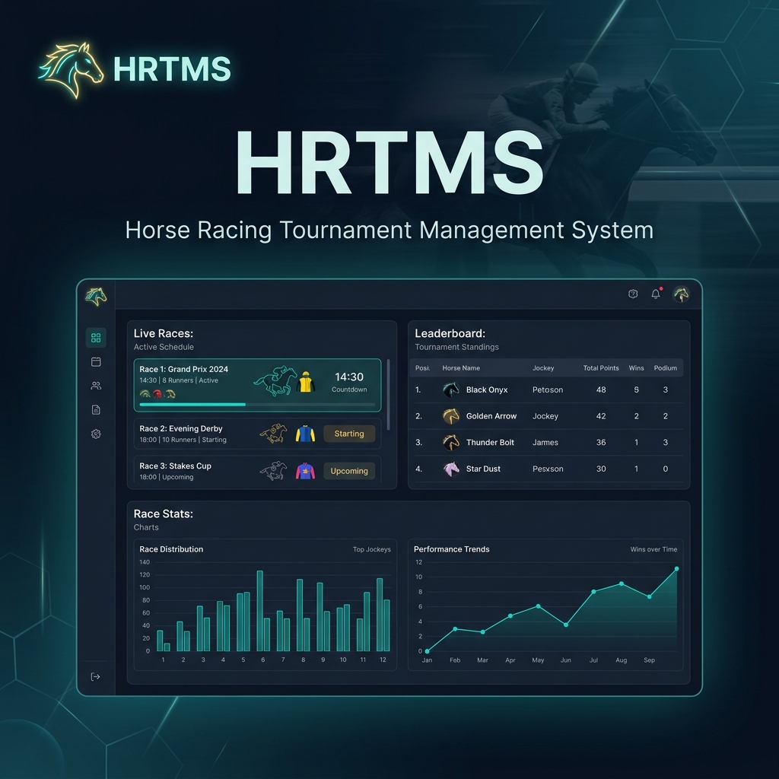Image resolution: width=779 pixels, height=779 pixels.
Task: Click the neon horse logo beside HRTMS
Action: click(72, 70)
